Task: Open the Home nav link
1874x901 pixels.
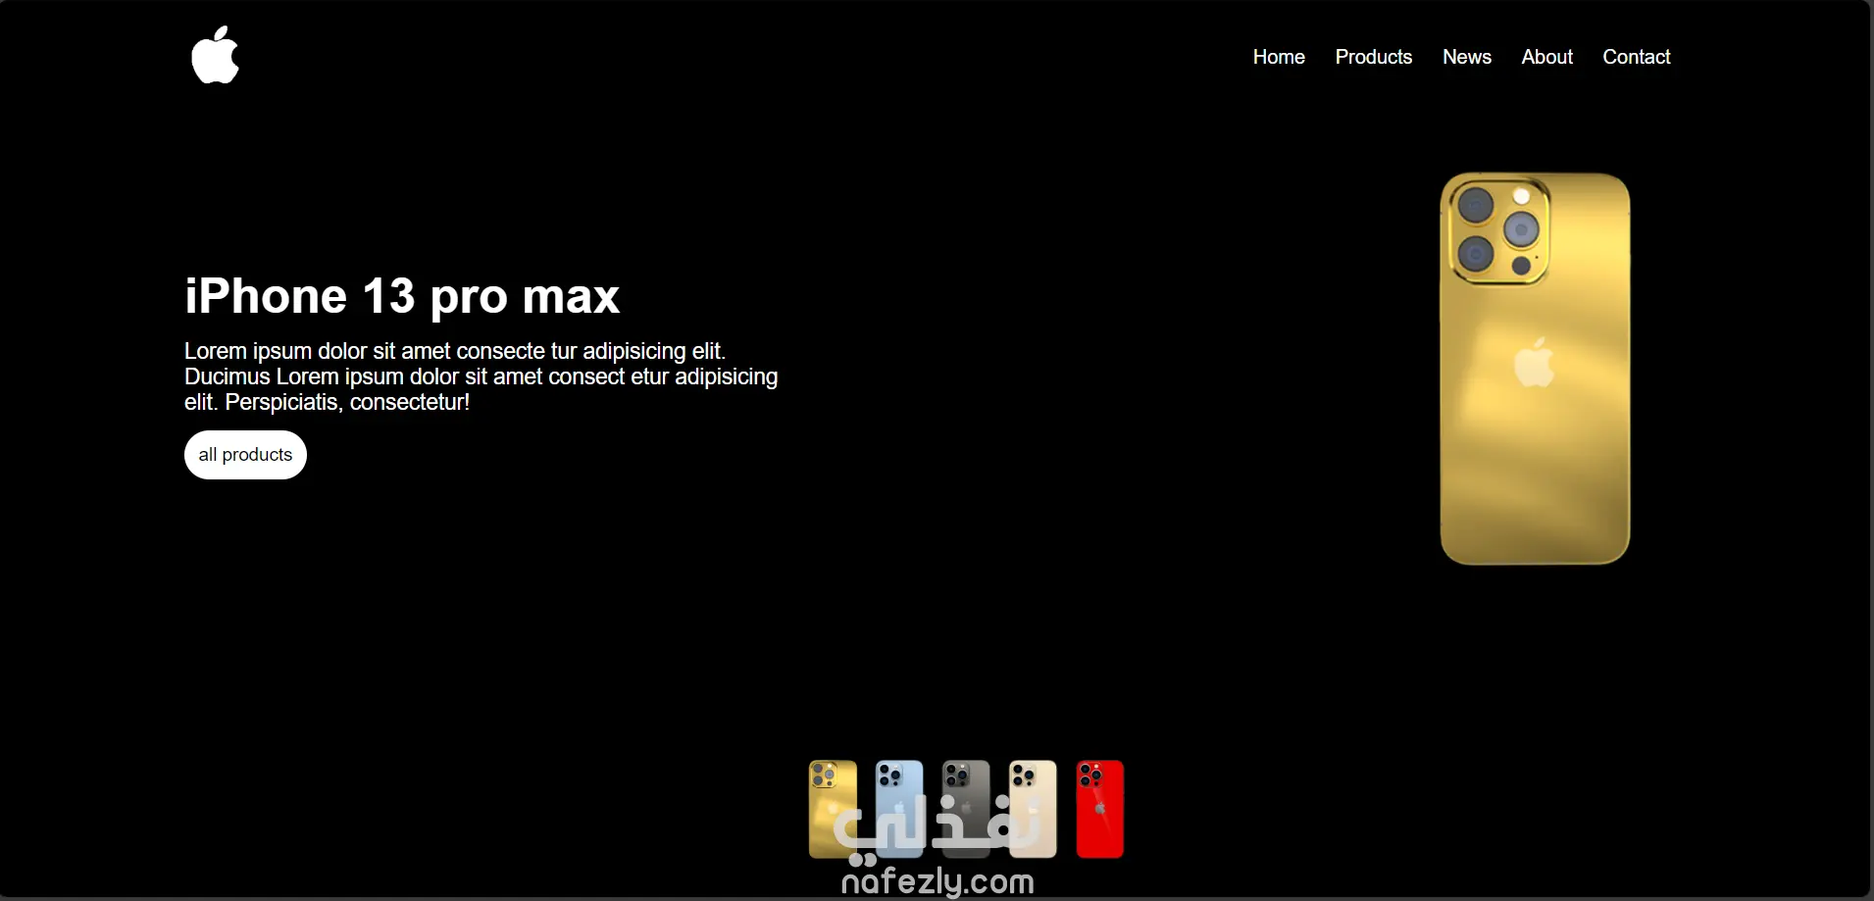Action: [x=1279, y=57]
